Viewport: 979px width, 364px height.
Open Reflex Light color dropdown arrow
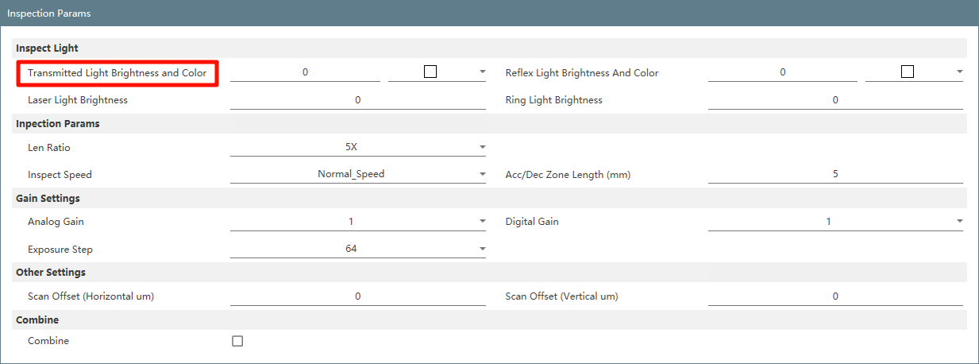click(959, 72)
